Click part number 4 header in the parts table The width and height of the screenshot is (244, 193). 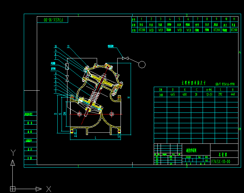(x=170, y=19)
